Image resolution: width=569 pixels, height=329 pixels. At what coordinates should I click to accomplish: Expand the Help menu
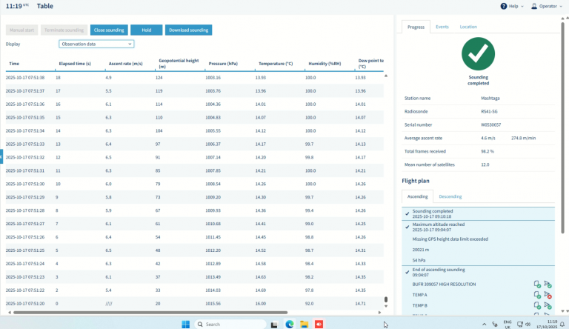512,7
